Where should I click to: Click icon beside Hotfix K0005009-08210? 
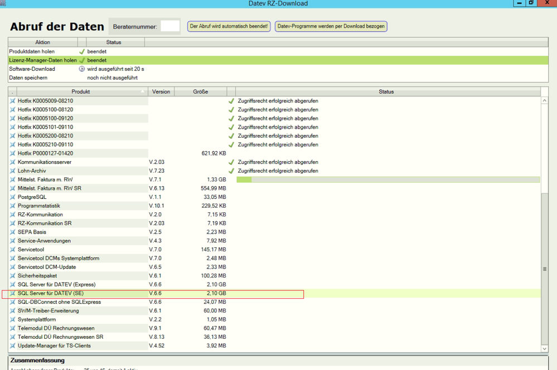point(12,101)
